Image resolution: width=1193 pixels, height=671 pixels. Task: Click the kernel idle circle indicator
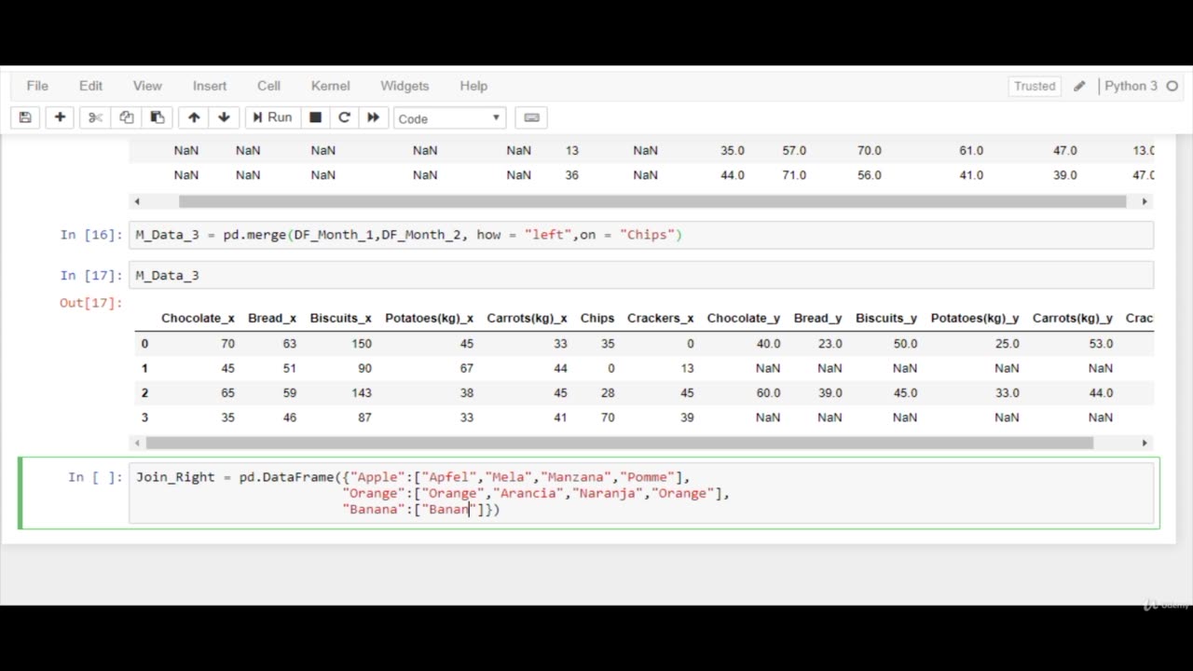pyautogui.click(x=1172, y=86)
